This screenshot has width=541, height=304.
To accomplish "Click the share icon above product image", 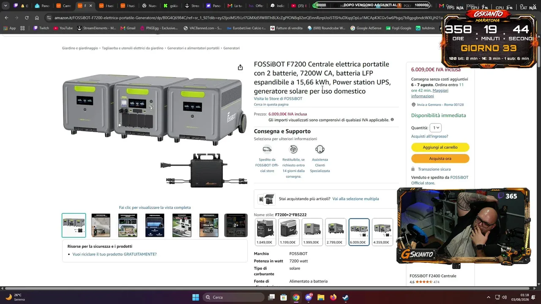I will [x=240, y=68].
